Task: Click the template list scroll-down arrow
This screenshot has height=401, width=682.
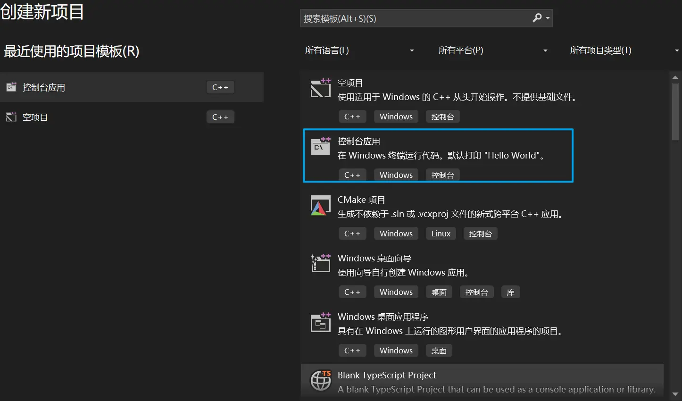Action: [675, 394]
